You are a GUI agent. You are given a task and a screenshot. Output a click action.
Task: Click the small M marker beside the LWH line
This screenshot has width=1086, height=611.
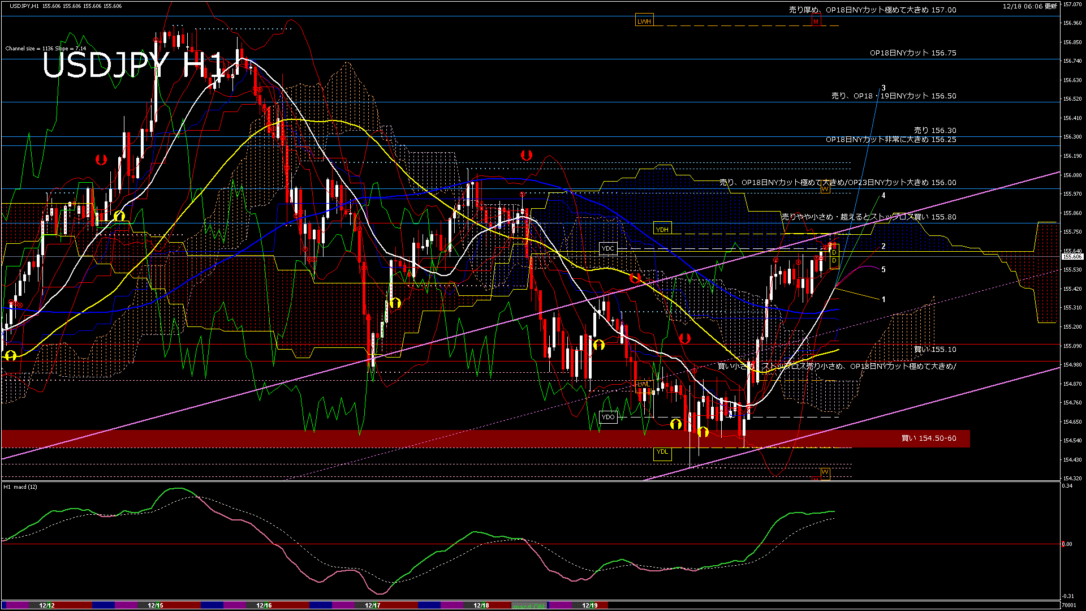click(x=816, y=21)
